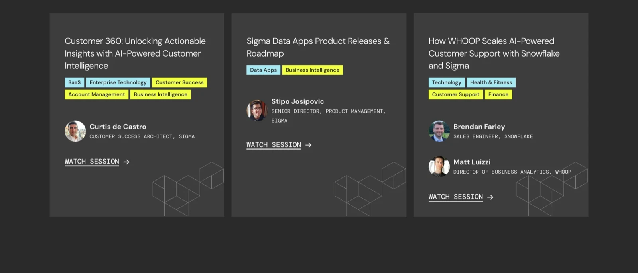
Task: Choose the Account Management tag
Action: coord(96,94)
